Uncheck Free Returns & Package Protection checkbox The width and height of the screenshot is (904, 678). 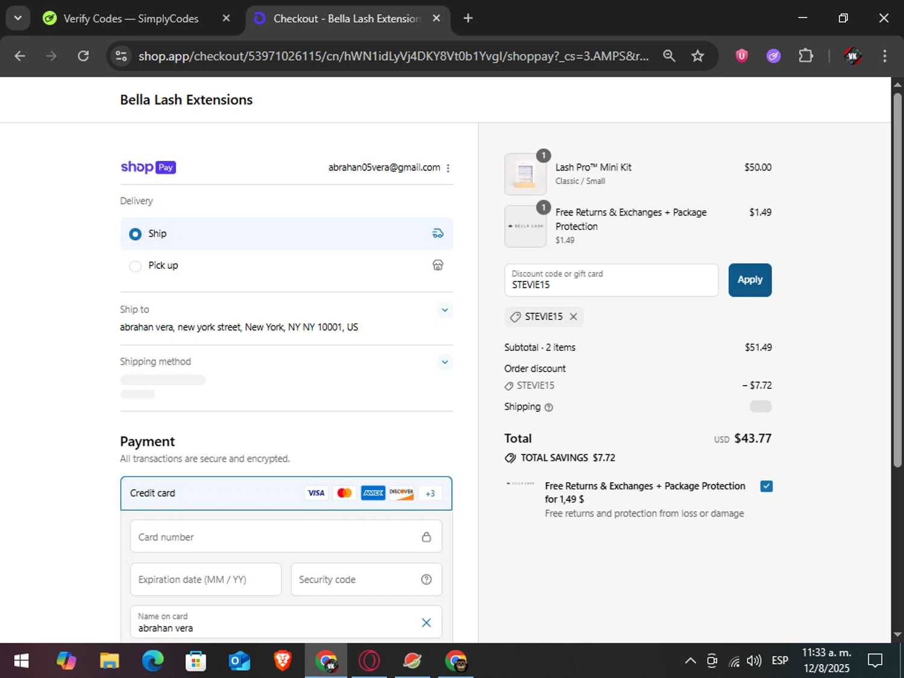click(x=767, y=486)
